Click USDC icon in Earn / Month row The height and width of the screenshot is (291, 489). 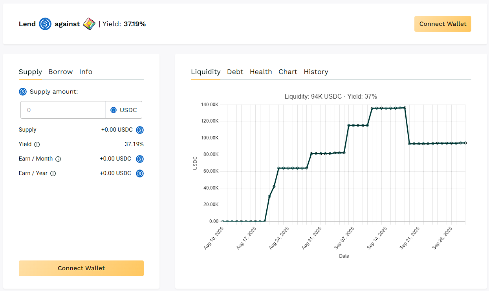140,159
